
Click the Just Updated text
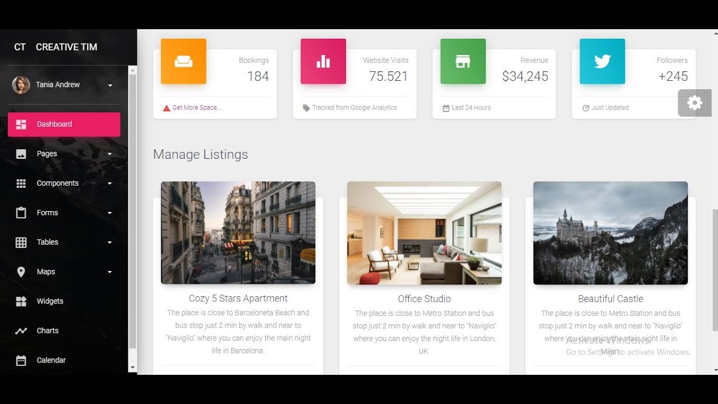click(x=610, y=108)
